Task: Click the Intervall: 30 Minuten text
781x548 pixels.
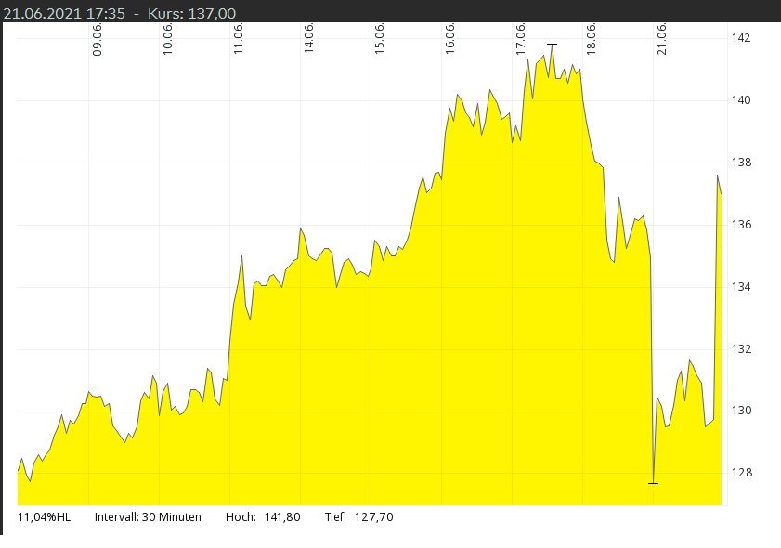Action: click(x=148, y=517)
